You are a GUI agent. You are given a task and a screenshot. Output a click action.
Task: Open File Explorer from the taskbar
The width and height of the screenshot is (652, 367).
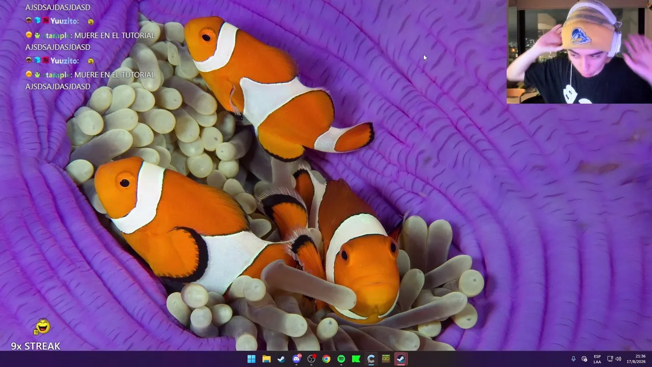point(266,359)
